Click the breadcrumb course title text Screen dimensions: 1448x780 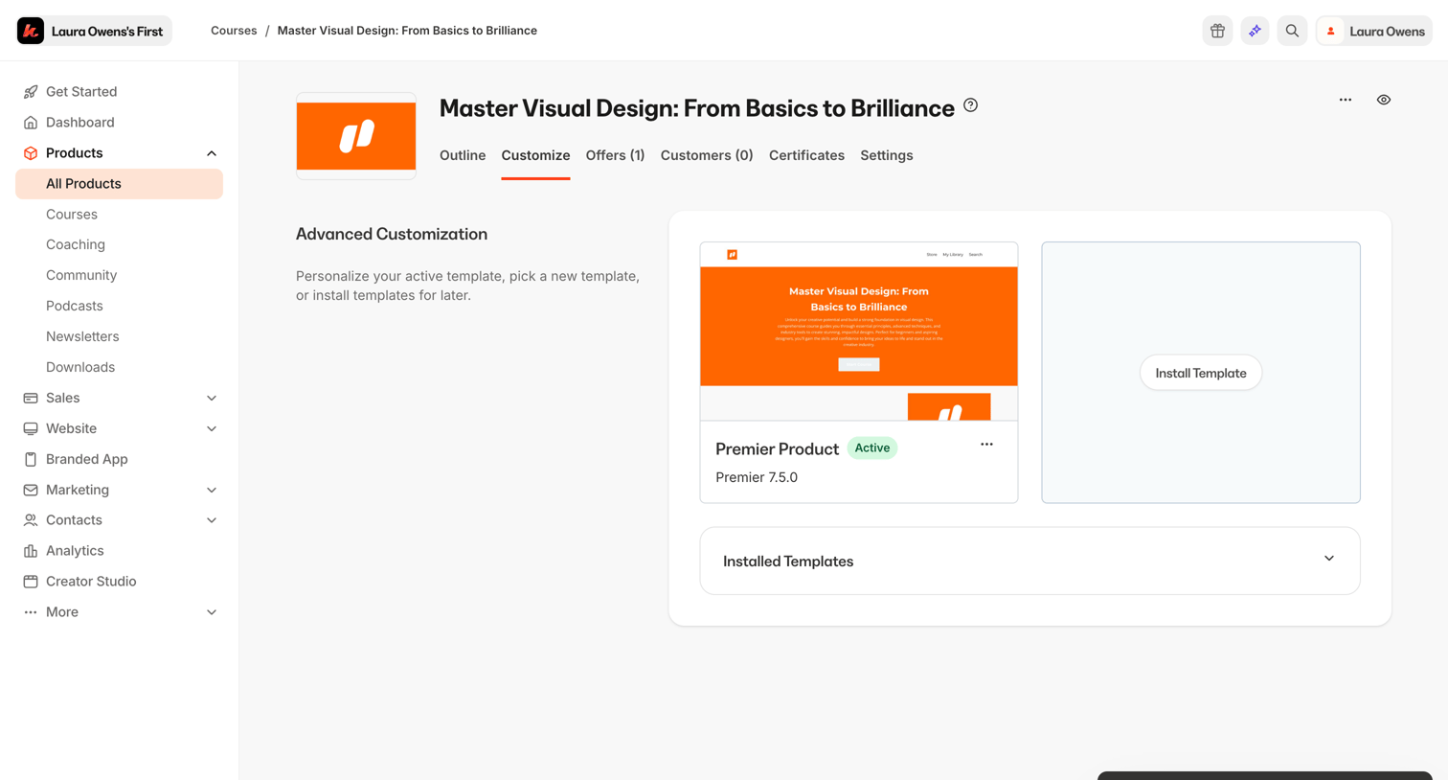[x=407, y=31]
